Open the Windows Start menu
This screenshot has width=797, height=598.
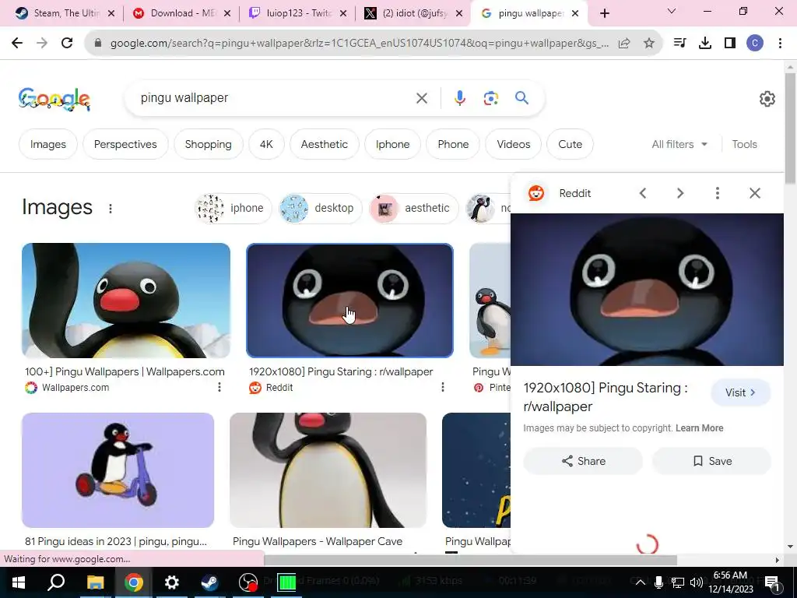tap(19, 582)
